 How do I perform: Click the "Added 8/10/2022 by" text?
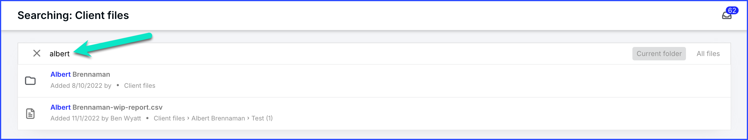coord(81,86)
